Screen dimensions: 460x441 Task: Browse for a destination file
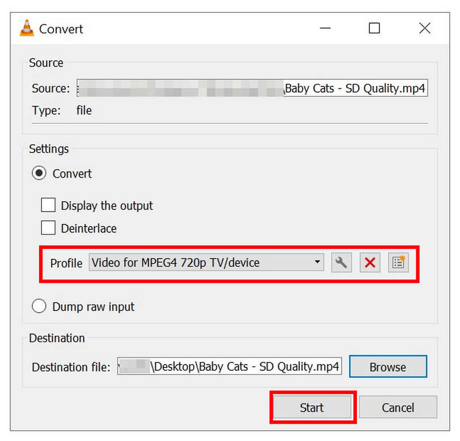point(388,366)
